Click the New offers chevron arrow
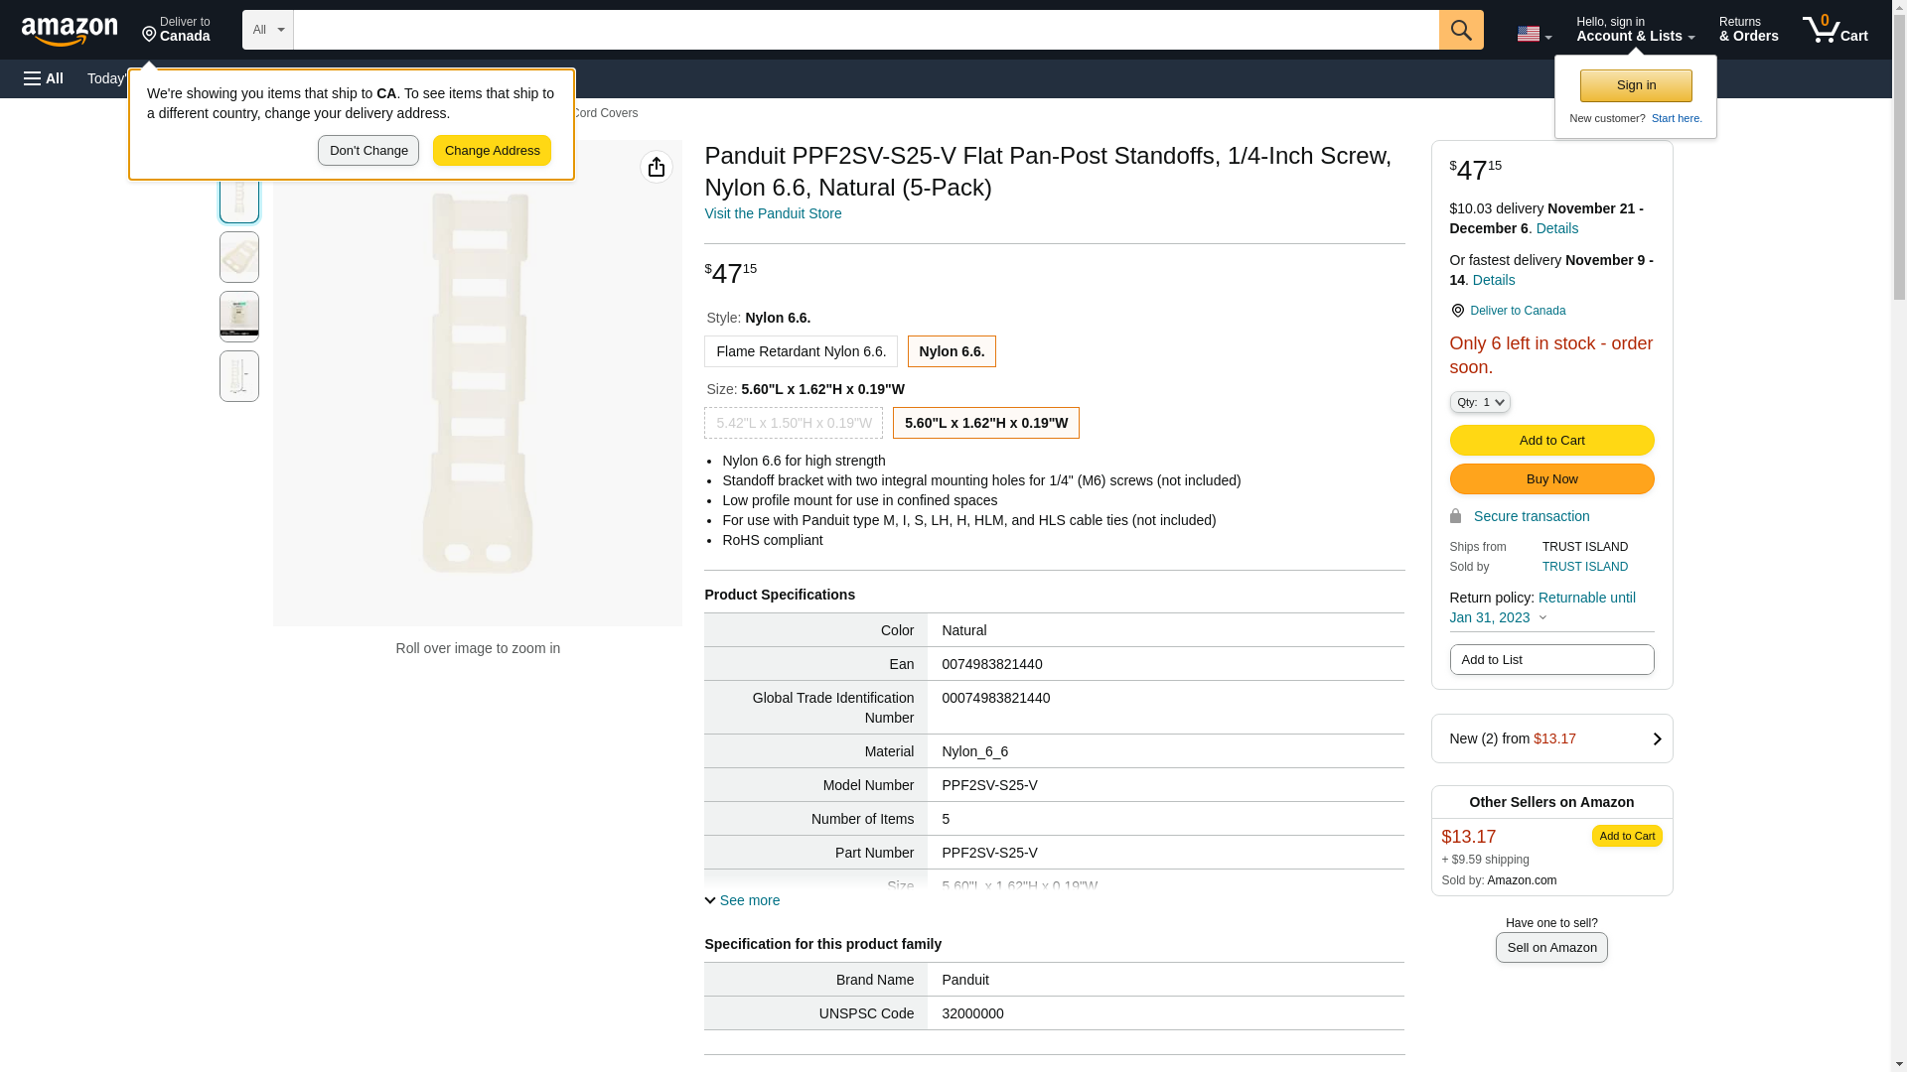 coord(1656,738)
